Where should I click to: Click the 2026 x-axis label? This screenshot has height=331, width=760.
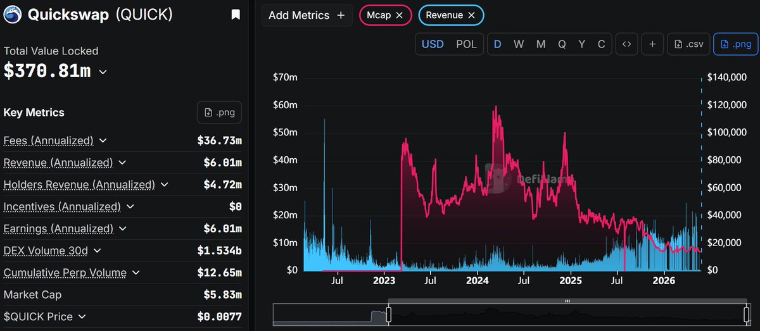coord(663,280)
